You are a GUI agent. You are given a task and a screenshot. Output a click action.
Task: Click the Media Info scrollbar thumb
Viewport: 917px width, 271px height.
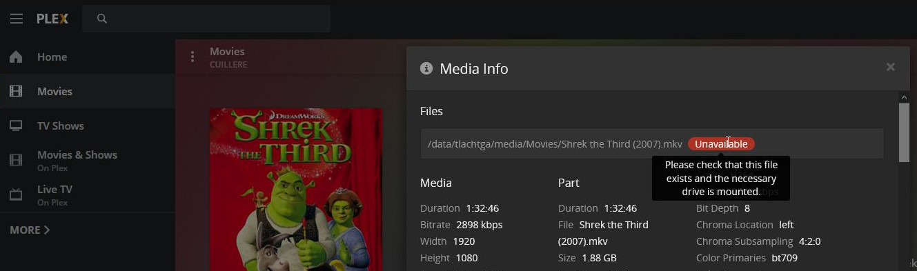(x=904, y=132)
